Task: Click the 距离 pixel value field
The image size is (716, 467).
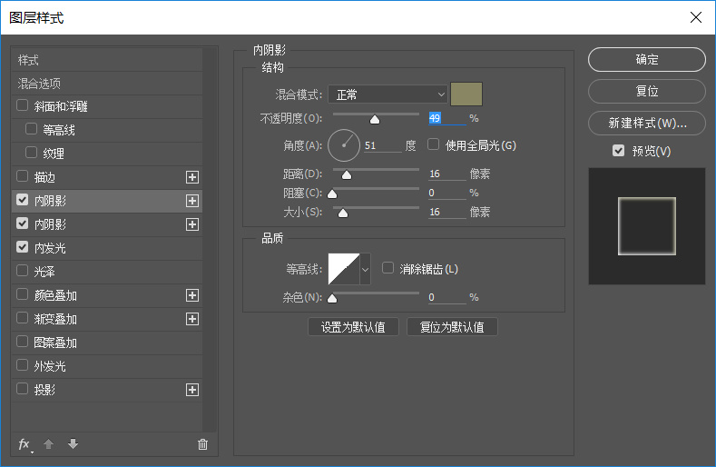Action: tap(446, 174)
